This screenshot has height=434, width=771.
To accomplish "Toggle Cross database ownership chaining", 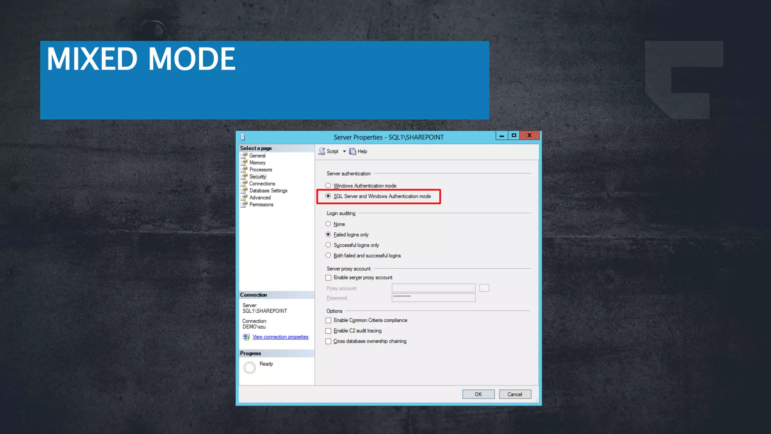I will (328, 341).
